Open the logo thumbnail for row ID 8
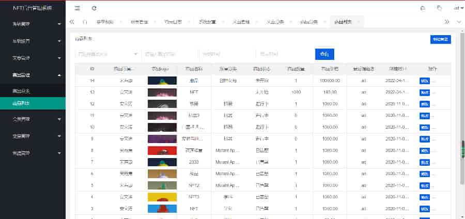The height and width of the screenshot is (219, 465). tap(162, 151)
